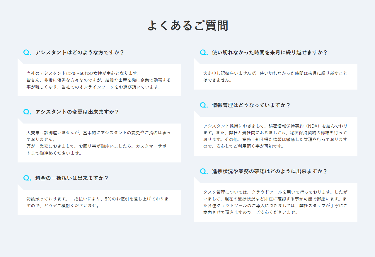Click the answer mentioning カスタマーサポート
This screenshot has height=257, width=375.
point(99,143)
